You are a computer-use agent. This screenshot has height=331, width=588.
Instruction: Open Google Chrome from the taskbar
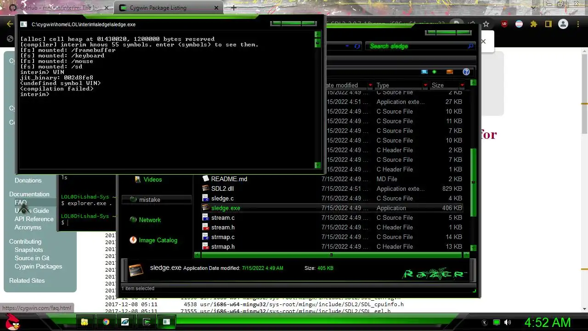[x=106, y=322]
